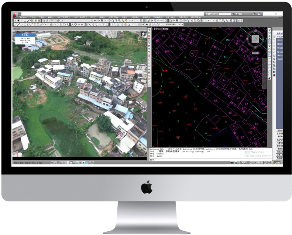Click 南 south on ViewCube compass
The image size is (292, 235).
(255, 48)
